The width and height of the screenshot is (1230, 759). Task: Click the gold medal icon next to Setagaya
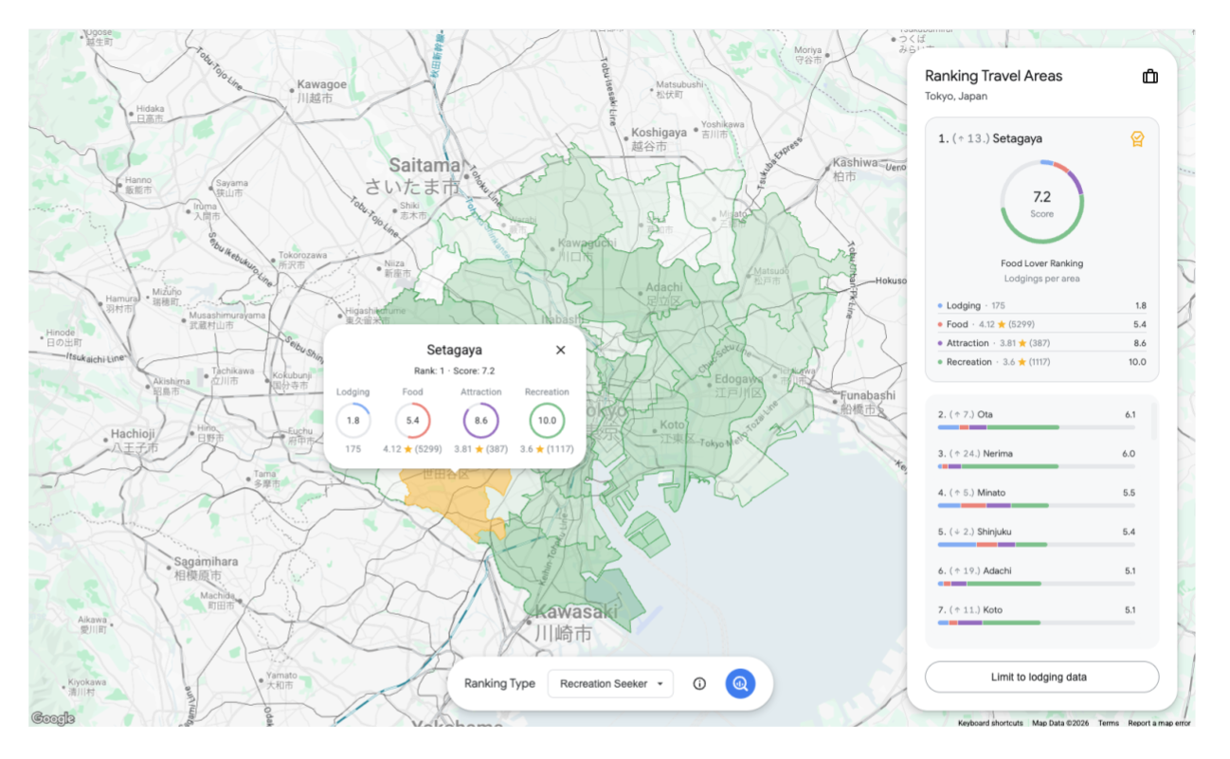pyautogui.click(x=1137, y=138)
